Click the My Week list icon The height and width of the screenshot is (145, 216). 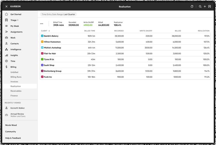[x=6, y=26]
